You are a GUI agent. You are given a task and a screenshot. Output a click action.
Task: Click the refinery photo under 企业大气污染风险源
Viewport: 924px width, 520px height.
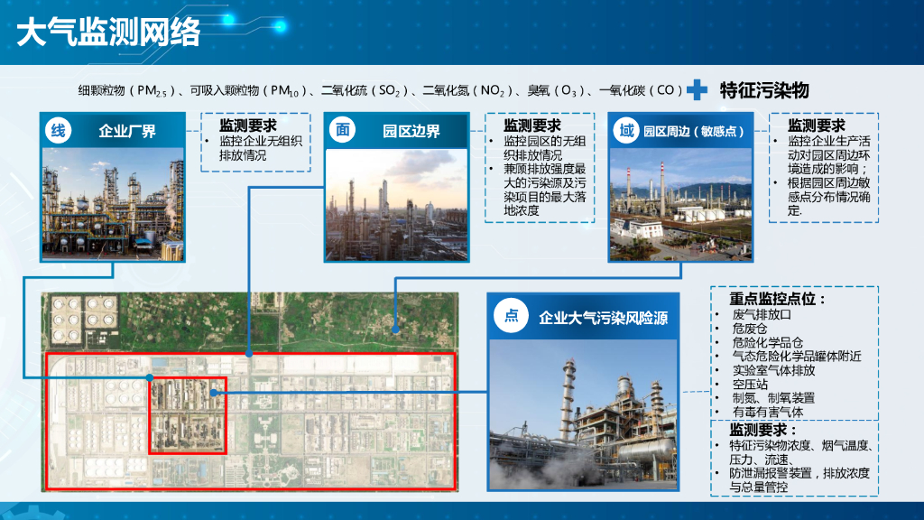(x=582, y=415)
